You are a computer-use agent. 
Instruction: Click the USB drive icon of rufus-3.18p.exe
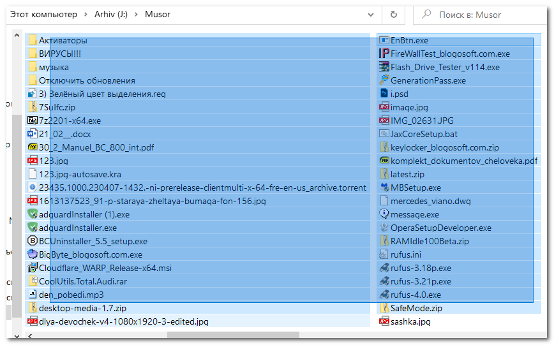384,268
